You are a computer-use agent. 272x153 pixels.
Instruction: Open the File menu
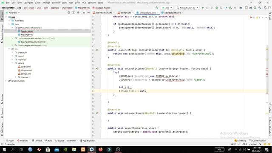pos(8,3)
